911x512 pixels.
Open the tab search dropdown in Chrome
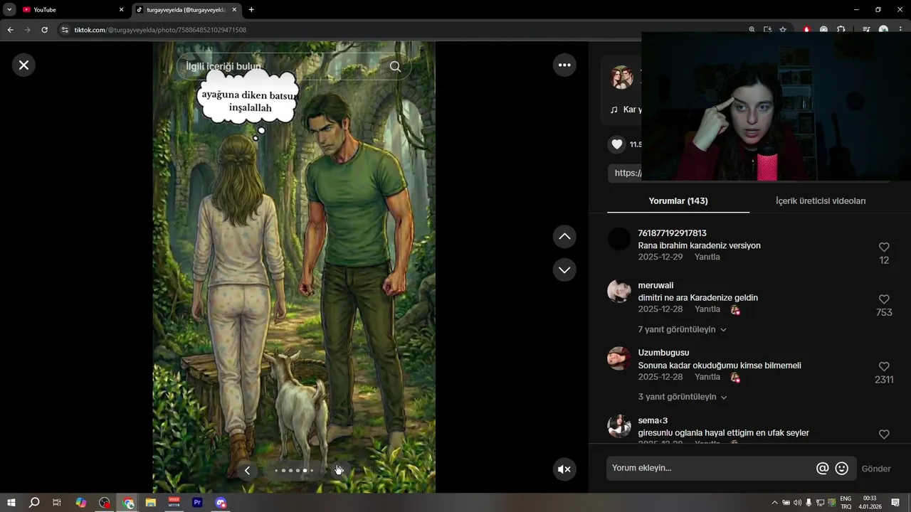click(9, 10)
